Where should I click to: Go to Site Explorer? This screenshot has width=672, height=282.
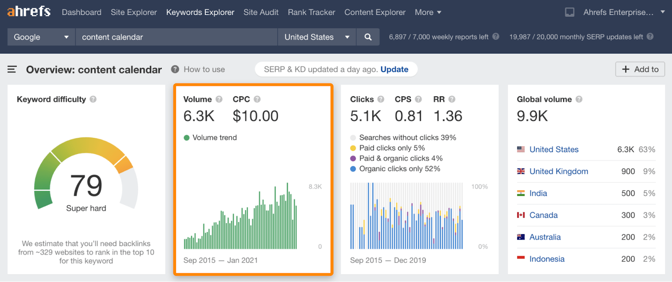click(134, 12)
